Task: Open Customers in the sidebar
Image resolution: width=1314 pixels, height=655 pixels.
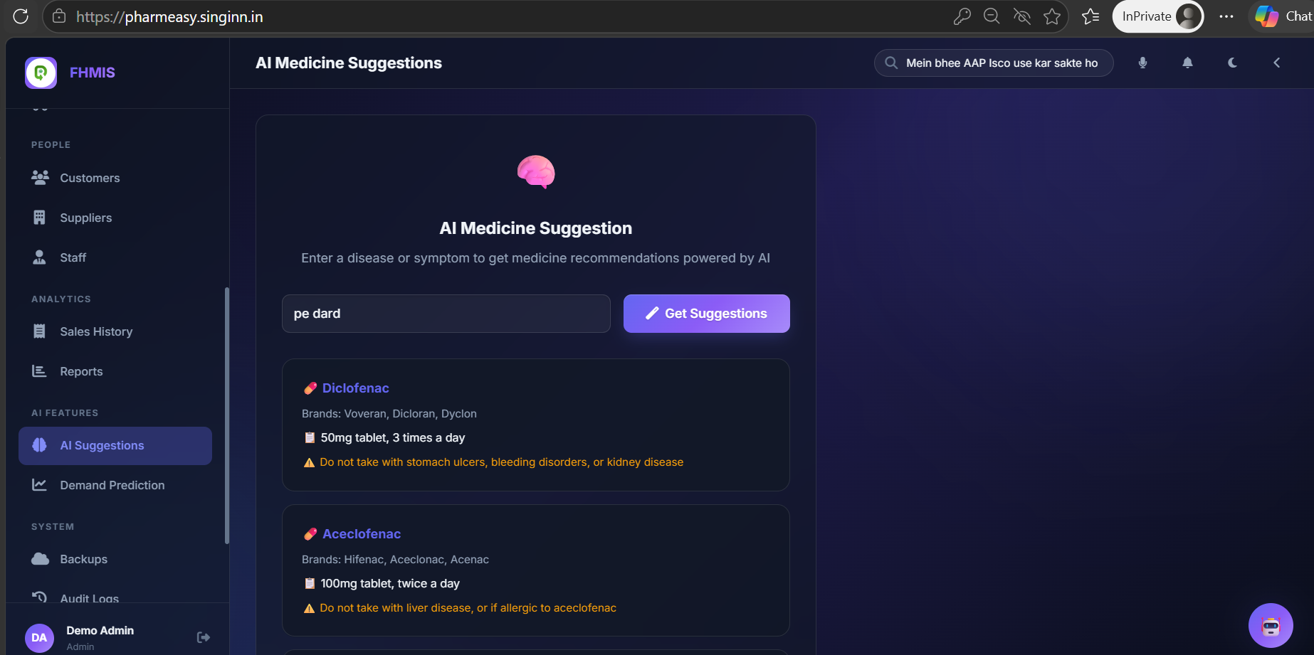Action: point(90,178)
